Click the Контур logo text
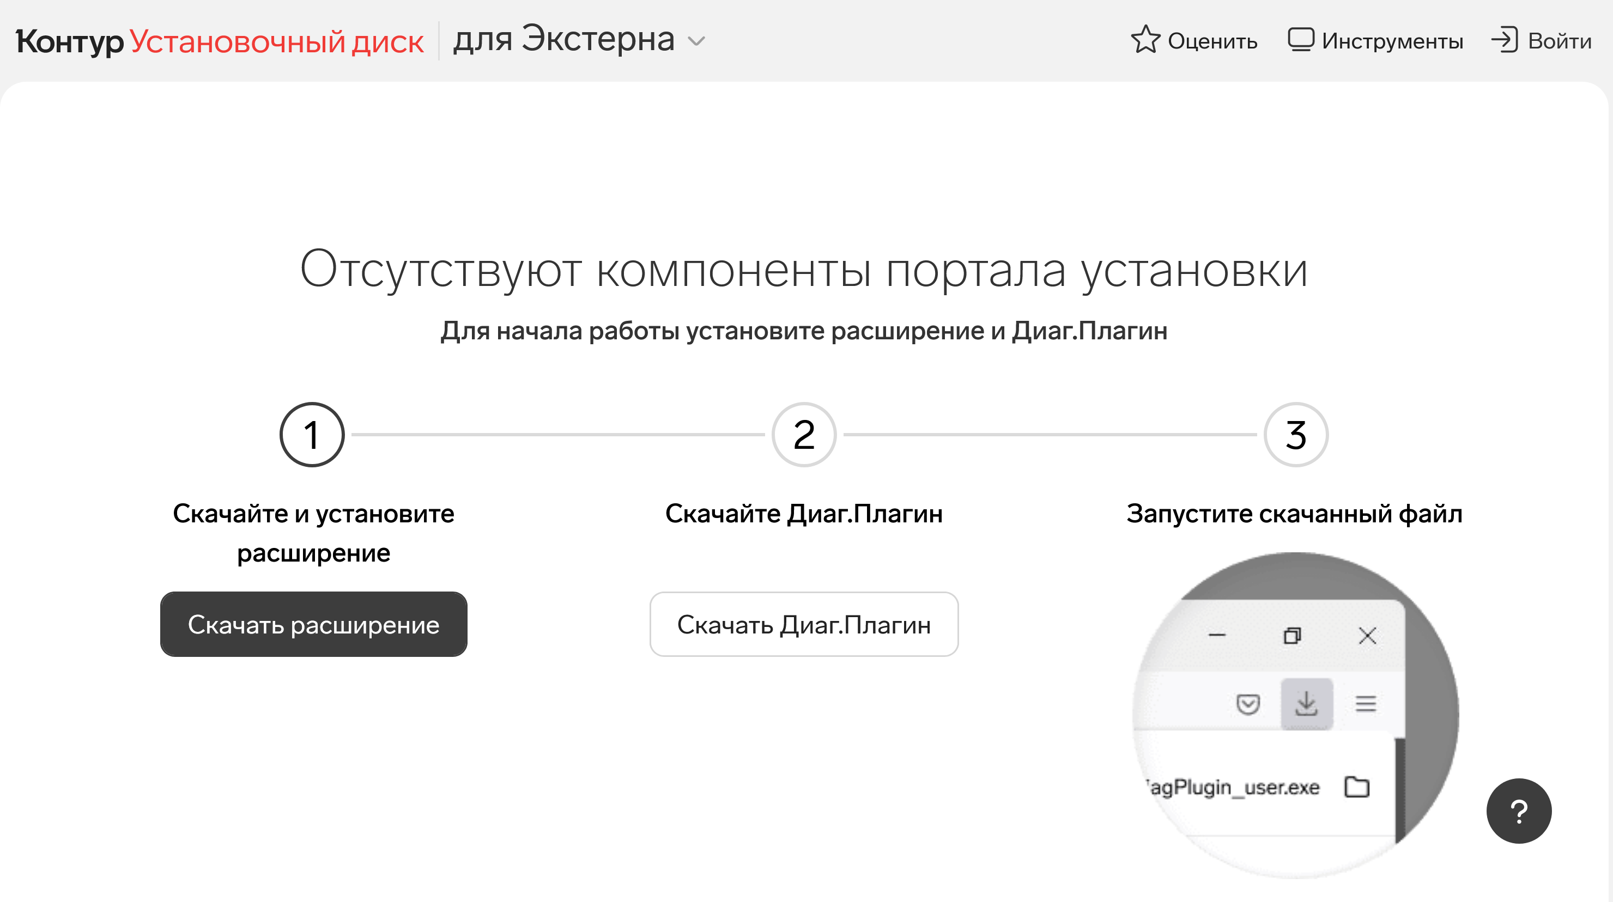 [70, 42]
